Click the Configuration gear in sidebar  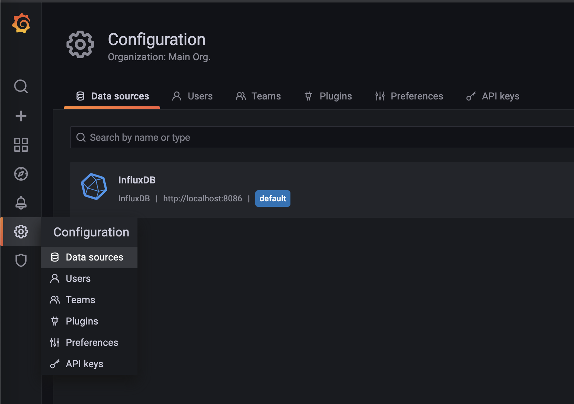point(21,232)
